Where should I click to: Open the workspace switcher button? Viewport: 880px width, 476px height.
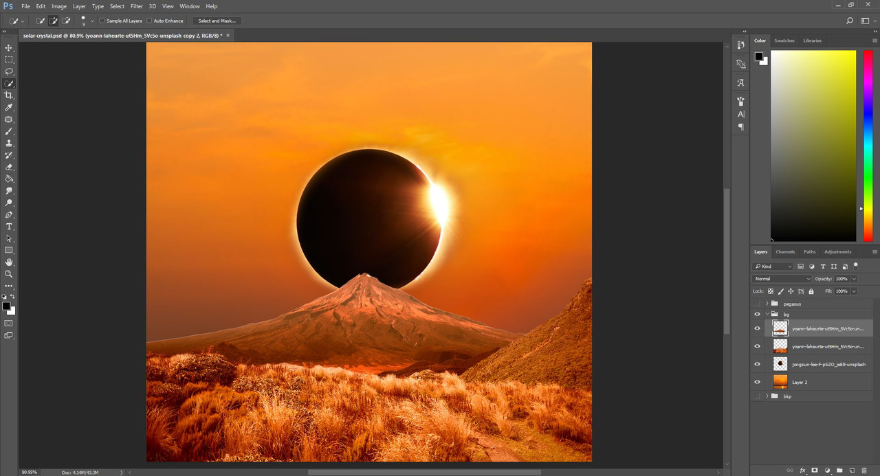[866, 21]
